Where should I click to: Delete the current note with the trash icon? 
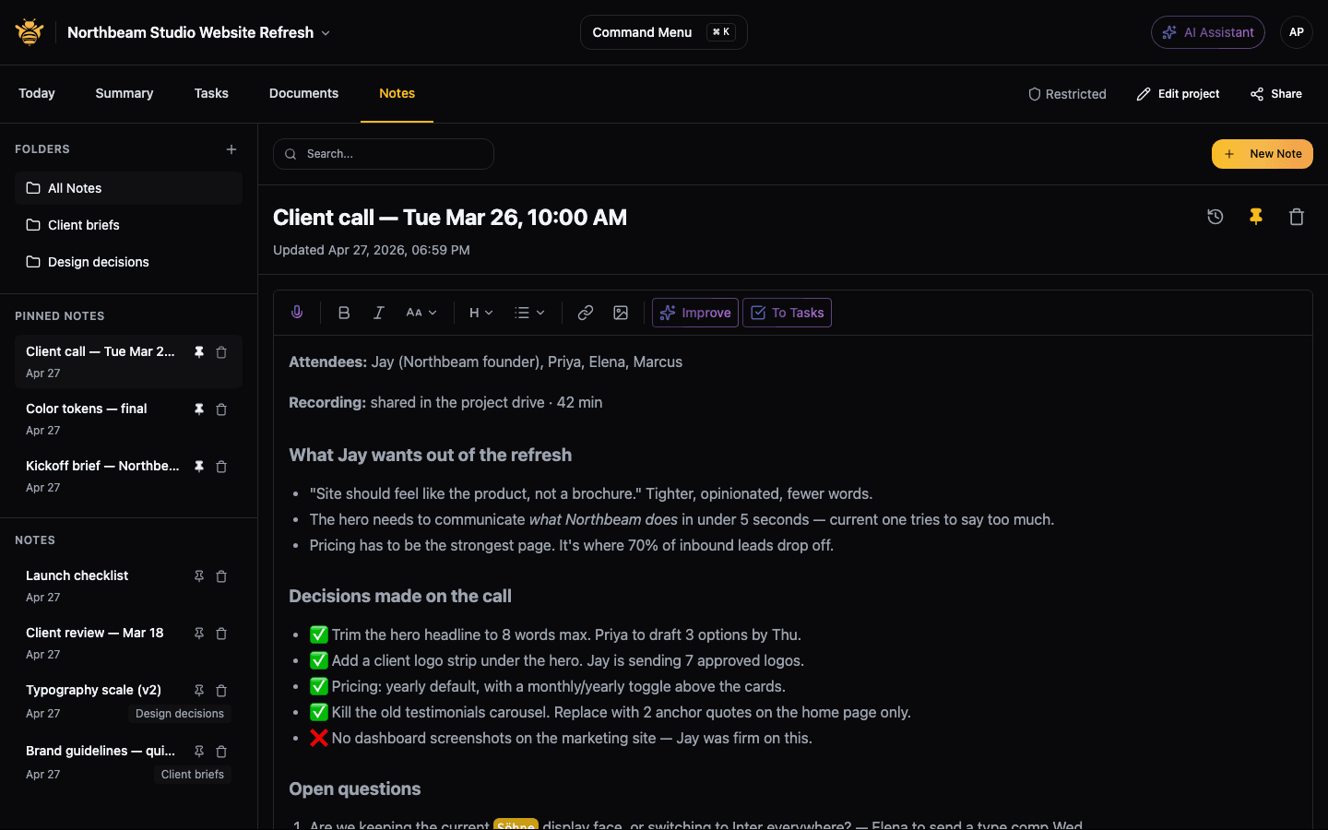click(x=1297, y=217)
